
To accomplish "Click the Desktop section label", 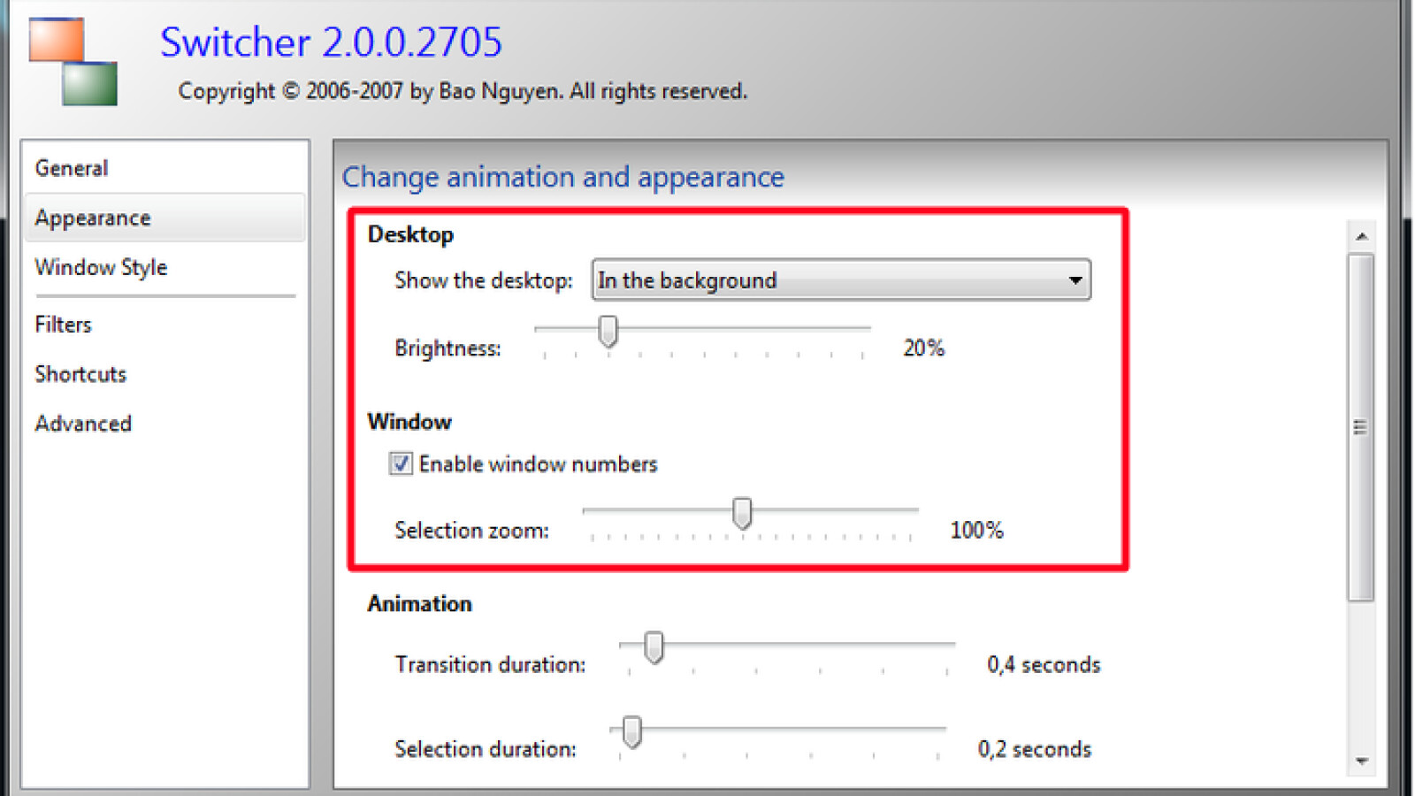I will coord(409,234).
